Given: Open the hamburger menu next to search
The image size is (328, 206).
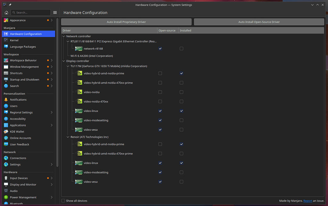Looking at the screenshot, I should [x=55, y=12].
